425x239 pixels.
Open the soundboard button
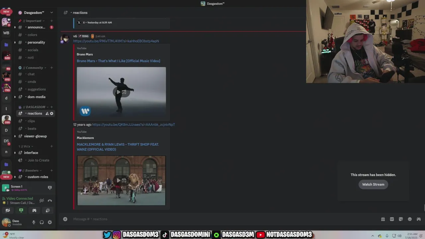point(48,210)
